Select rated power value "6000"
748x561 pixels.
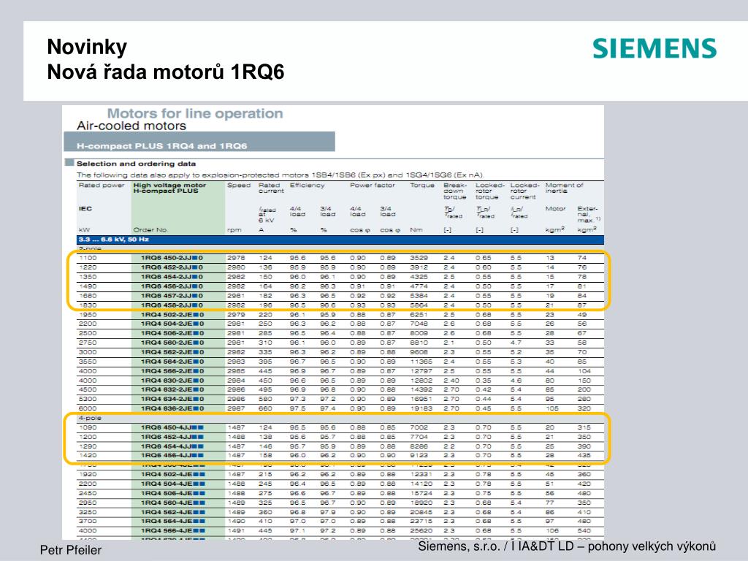(88, 409)
